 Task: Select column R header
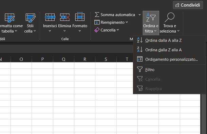coord(85,59)
